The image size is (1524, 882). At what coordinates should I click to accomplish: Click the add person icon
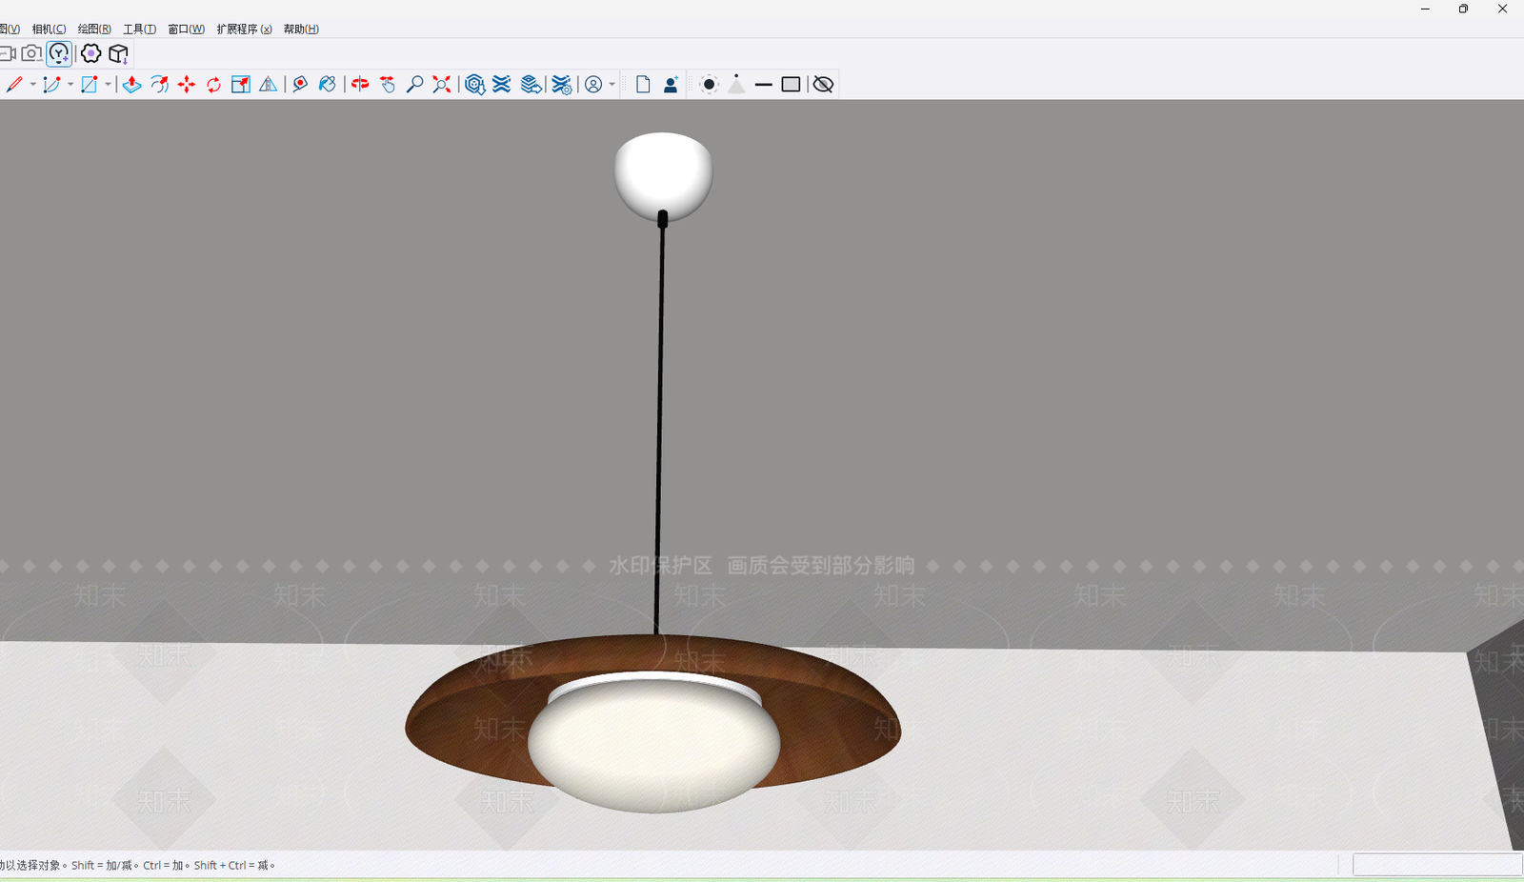coord(671,85)
